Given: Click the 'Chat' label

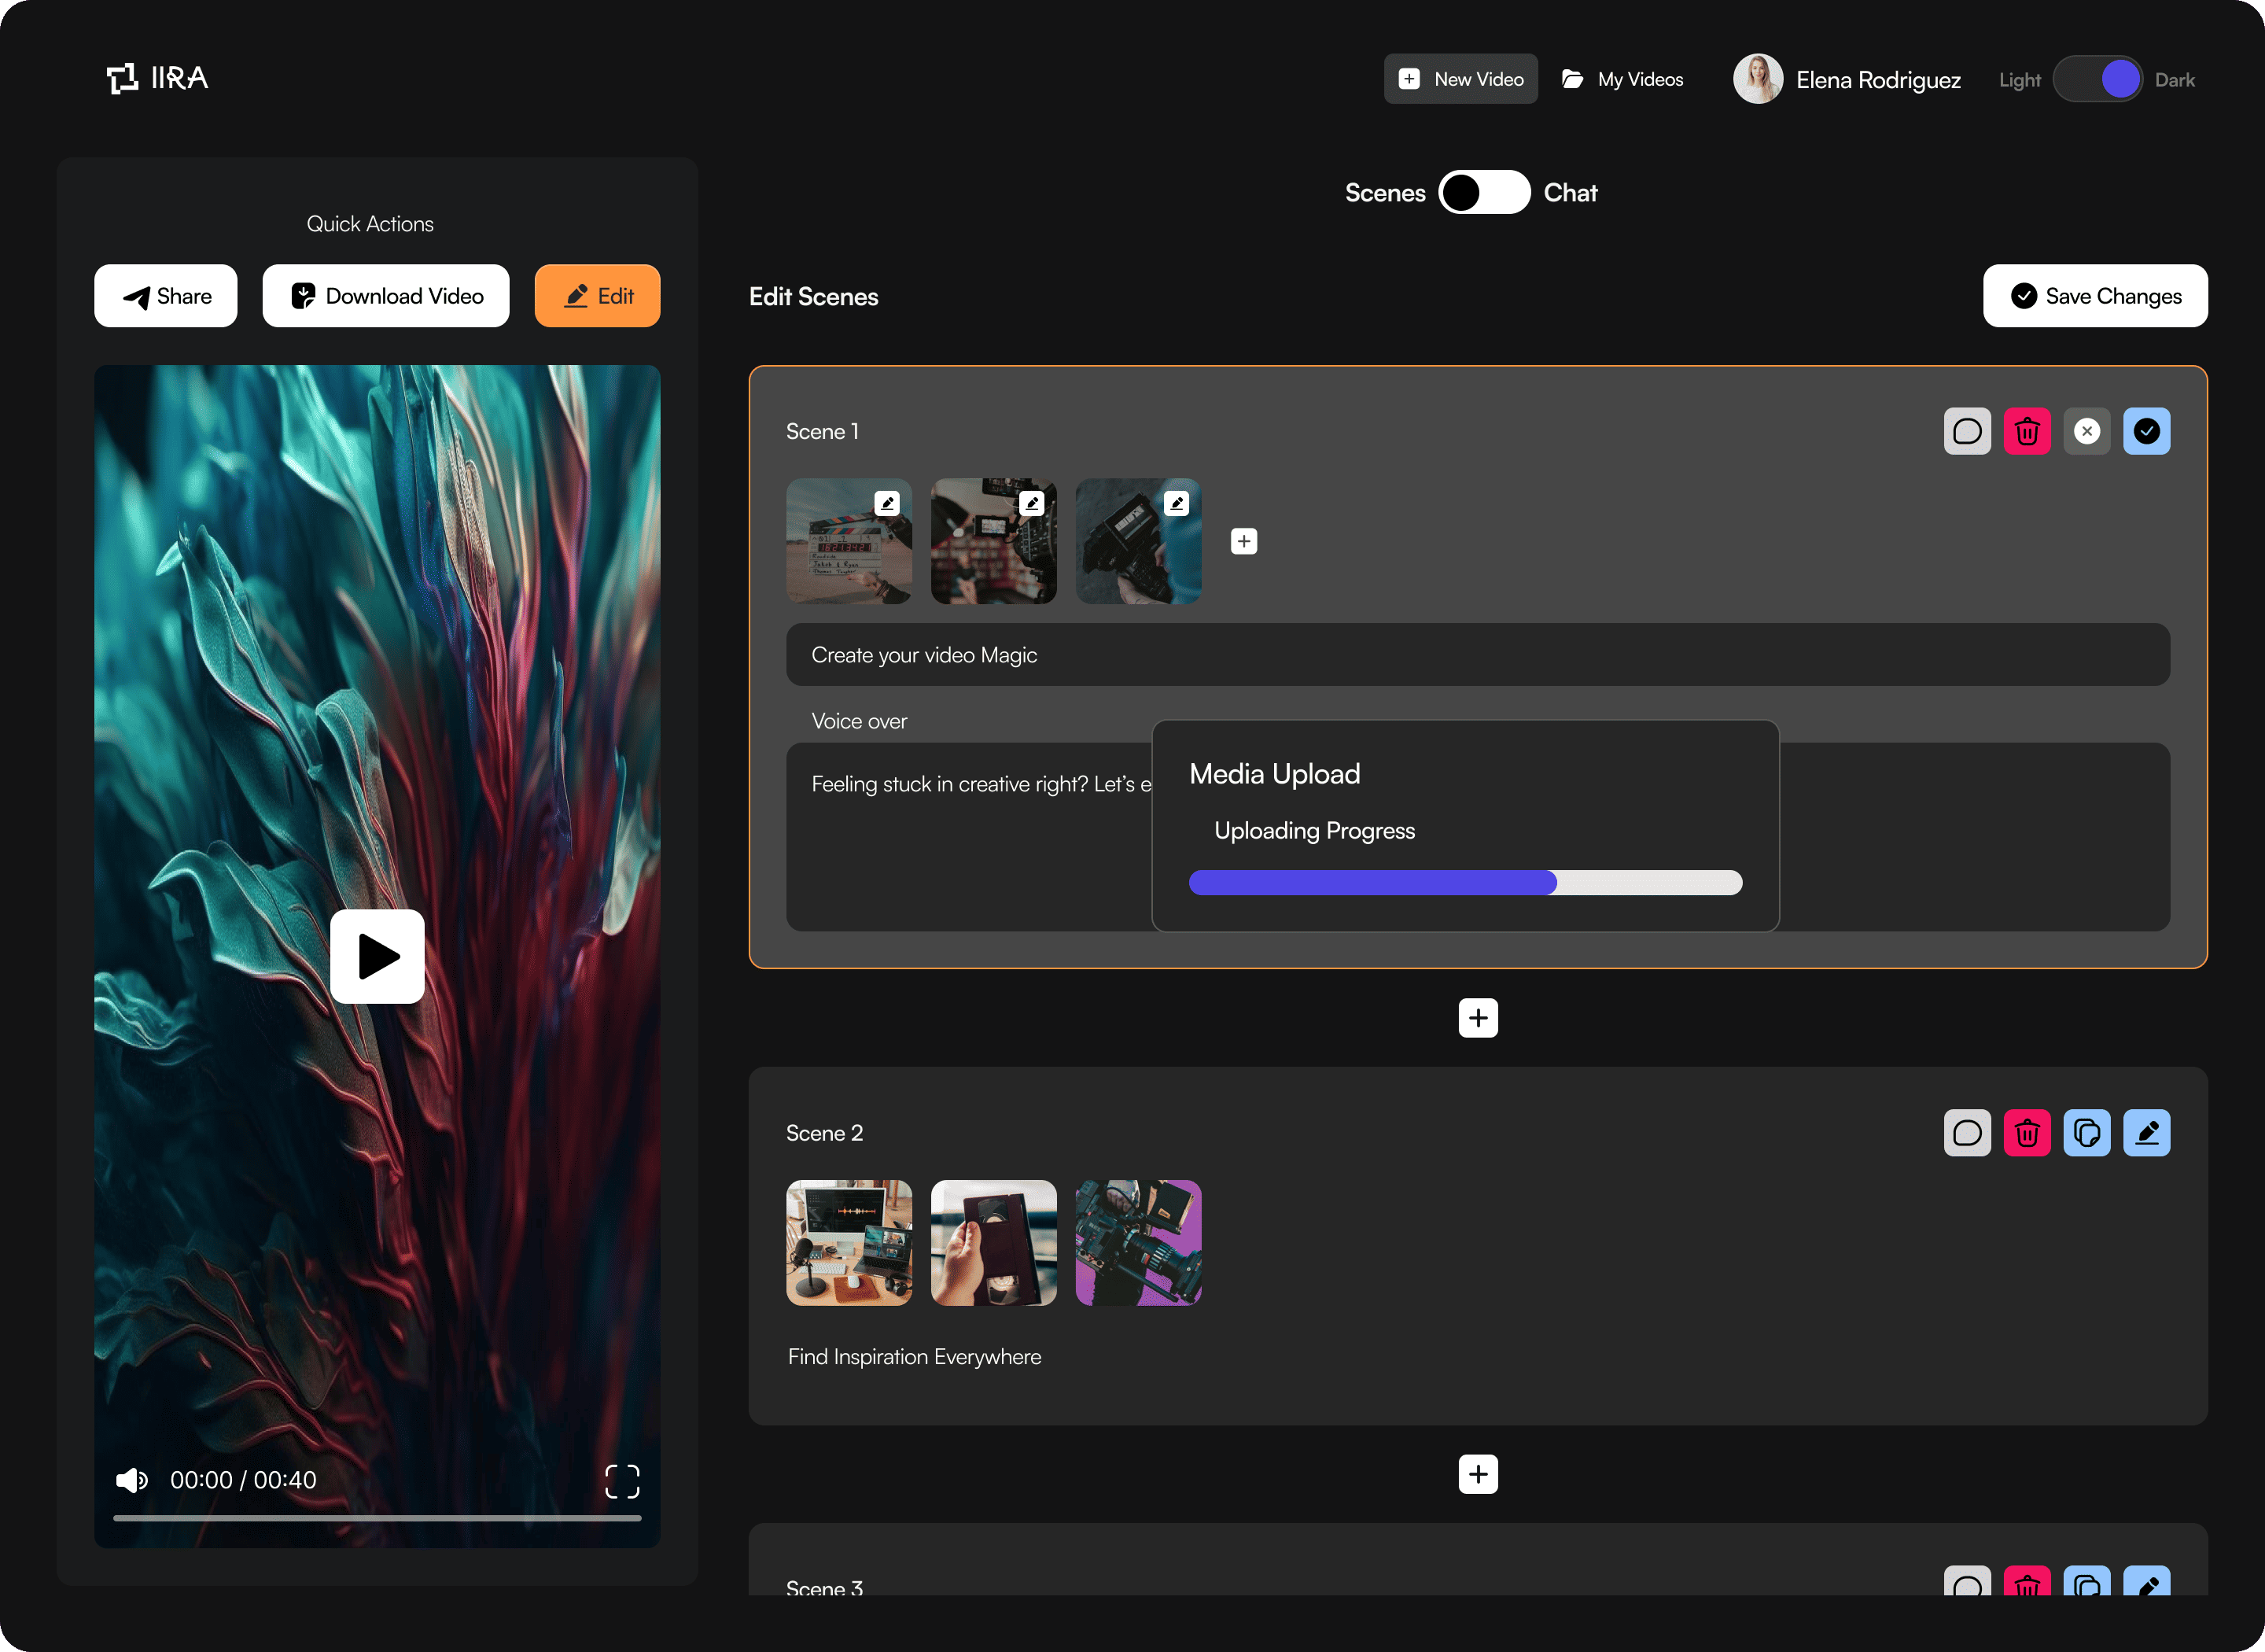Looking at the screenshot, I should [1571, 192].
